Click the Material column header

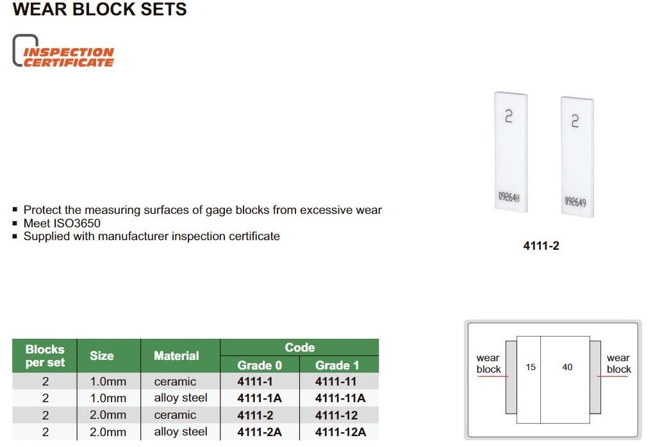click(x=176, y=356)
